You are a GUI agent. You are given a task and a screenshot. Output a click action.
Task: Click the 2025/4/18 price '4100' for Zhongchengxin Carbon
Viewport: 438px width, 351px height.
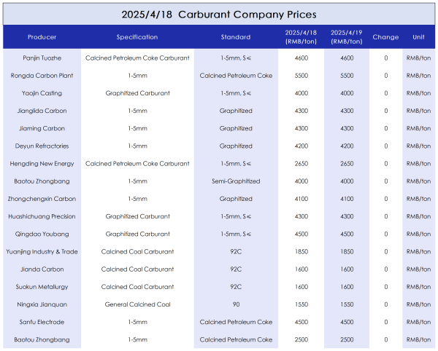click(x=301, y=199)
